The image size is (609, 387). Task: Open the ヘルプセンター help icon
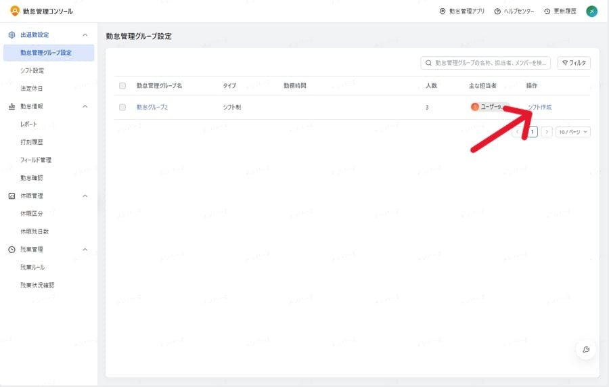pyautogui.click(x=498, y=12)
